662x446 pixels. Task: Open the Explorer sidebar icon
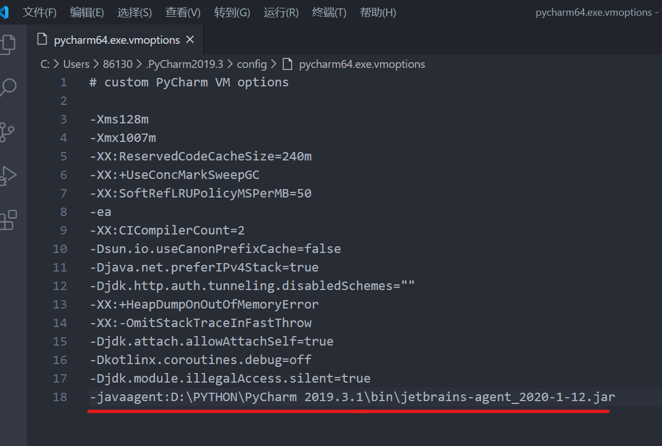click(x=10, y=44)
